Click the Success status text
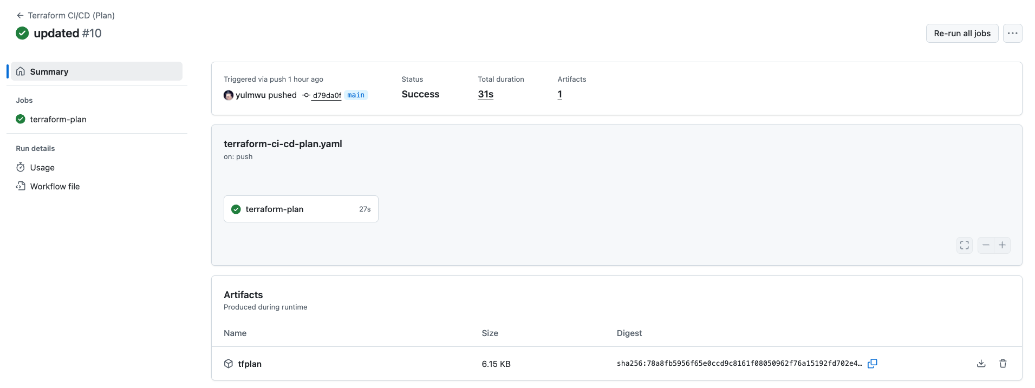 420,94
